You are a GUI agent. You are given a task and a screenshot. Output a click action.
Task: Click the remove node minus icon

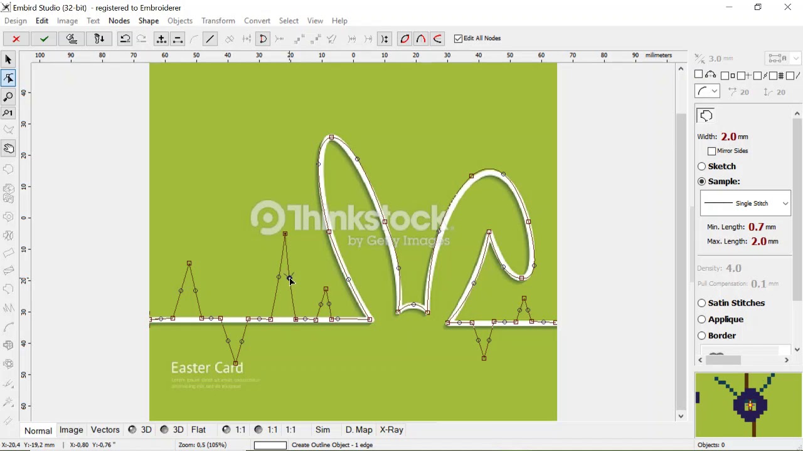(178, 39)
